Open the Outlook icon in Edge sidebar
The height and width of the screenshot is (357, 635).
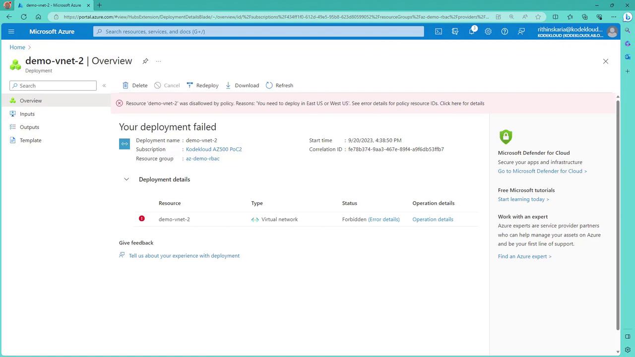point(628,57)
